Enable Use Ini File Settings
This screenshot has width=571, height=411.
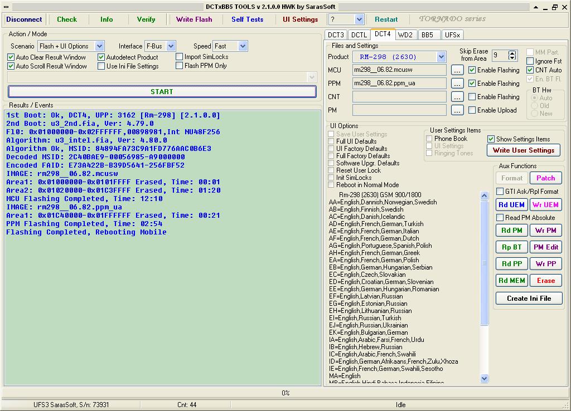point(101,66)
